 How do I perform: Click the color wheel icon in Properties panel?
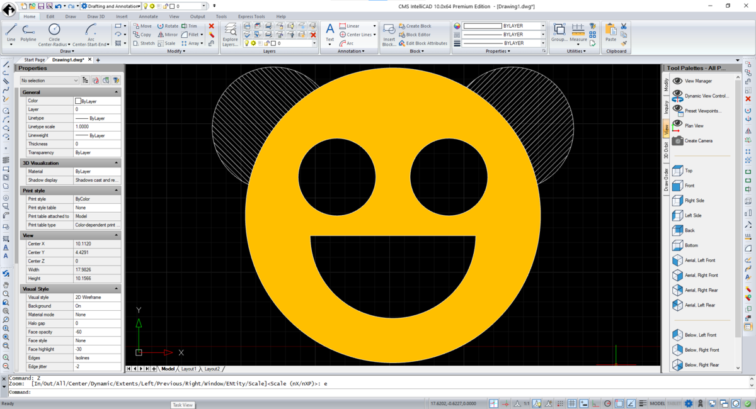457,26
